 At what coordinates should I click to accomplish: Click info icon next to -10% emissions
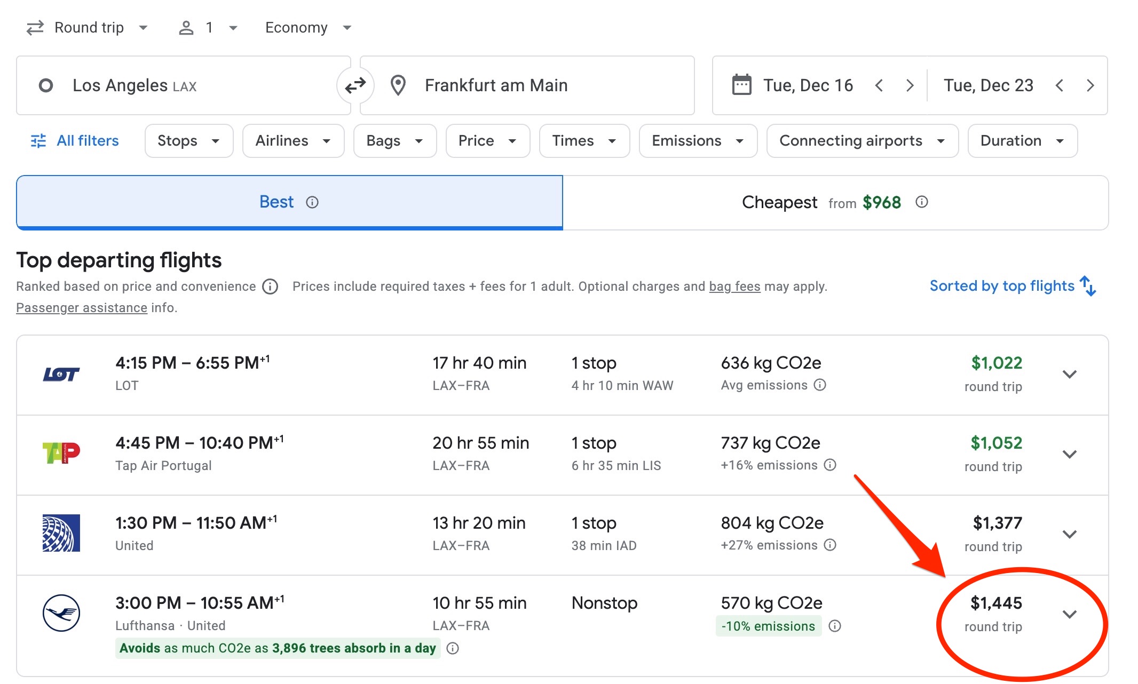tap(835, 626)
